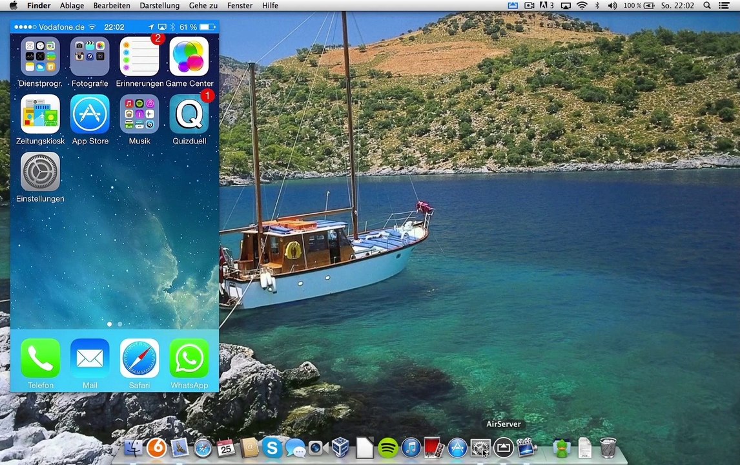Screen dimensions: 740x465
Task: Open the So. 22:02 clock menu
Action: pyautogui.click(x=677, y=5)
